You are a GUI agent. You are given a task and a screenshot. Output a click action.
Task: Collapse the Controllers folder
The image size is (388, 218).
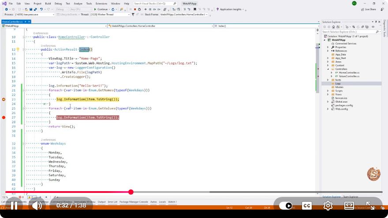click(x=328, y=69)
